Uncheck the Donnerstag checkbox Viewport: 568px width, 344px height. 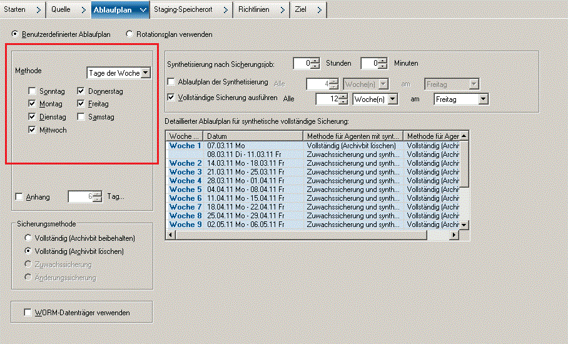[81, 91]
